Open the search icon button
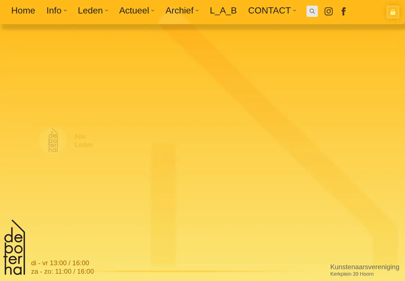405x281 pixels. (312, 11)
